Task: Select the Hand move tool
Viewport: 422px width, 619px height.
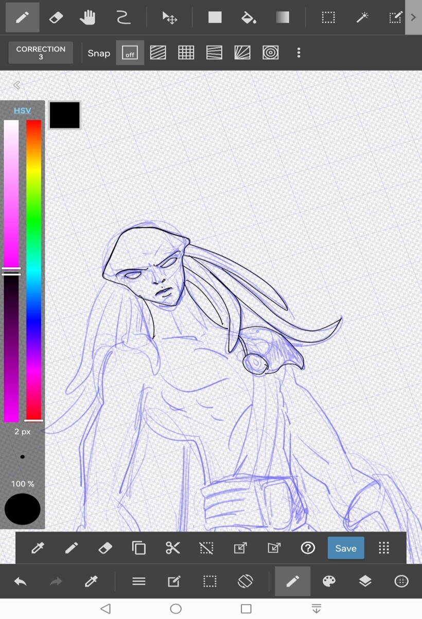Action: pyautogui.click(x=88, y=18)
